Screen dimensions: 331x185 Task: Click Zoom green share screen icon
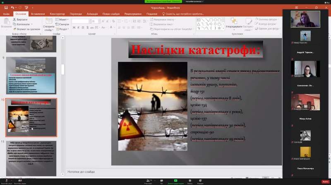[x=175, y=181]
